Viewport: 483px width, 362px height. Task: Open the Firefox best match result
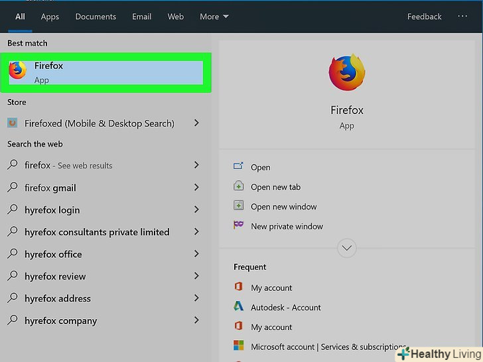tap(106, 72)
